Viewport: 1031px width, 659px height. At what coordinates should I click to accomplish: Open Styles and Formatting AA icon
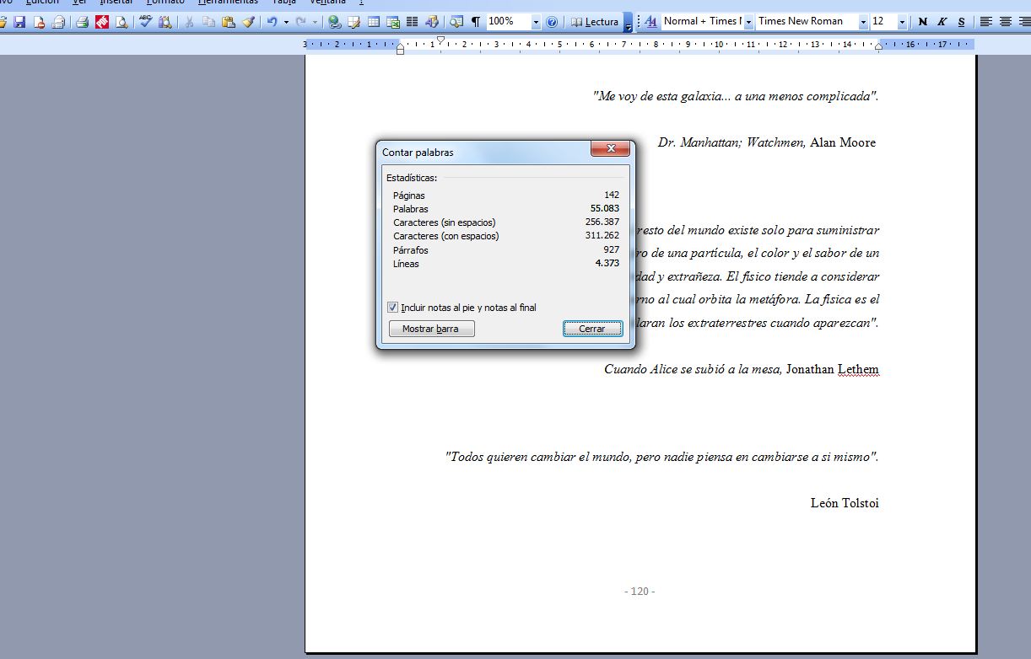[650, 22]
